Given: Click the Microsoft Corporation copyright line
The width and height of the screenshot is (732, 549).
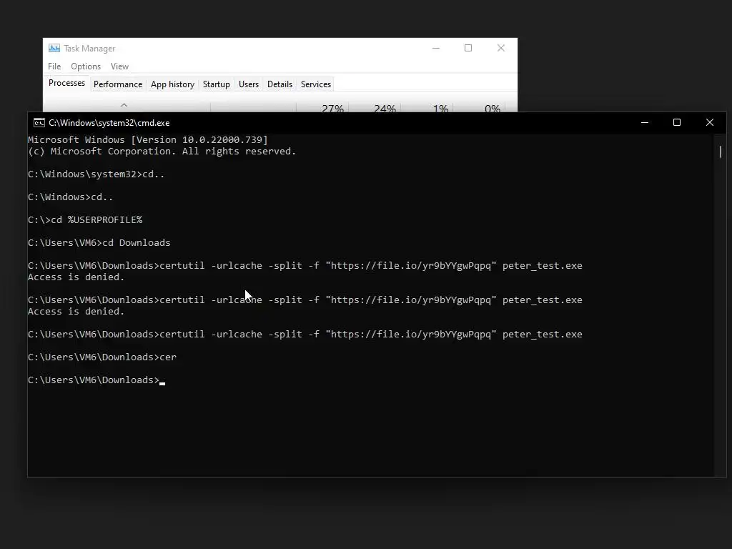Looking at the screenshot, I should pos(162,152).
